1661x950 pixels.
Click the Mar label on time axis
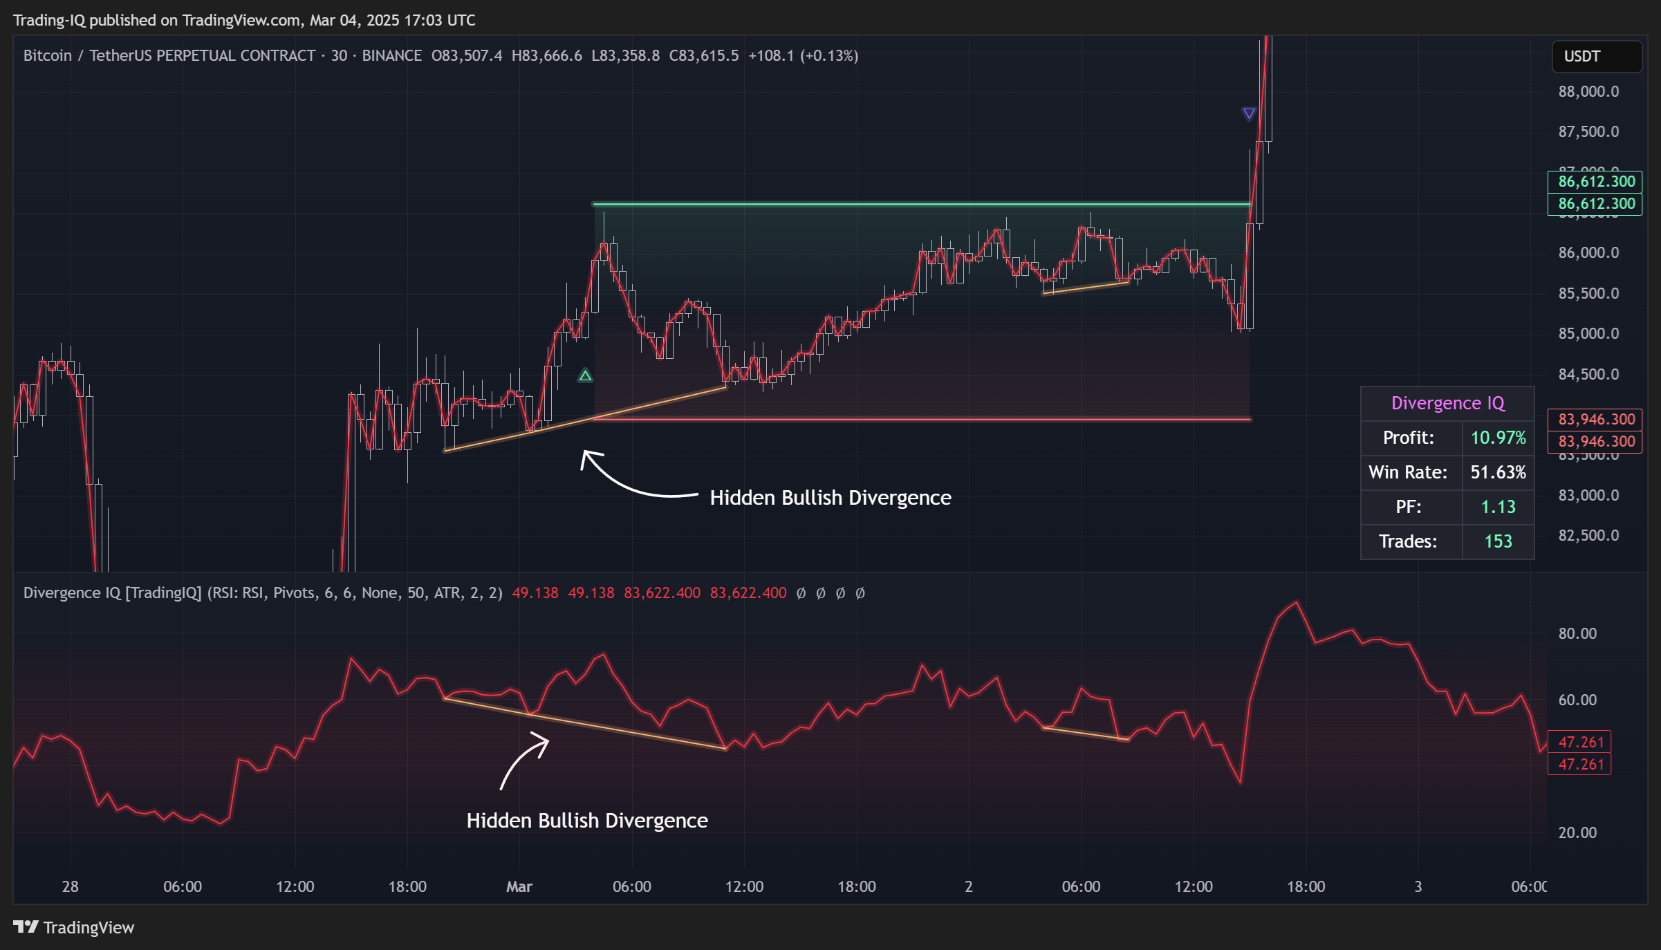[519, 886]
